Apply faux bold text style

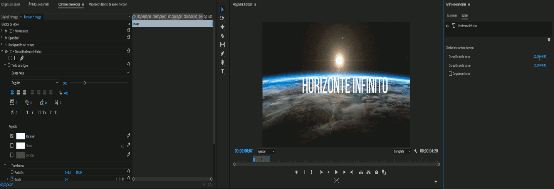point(27,113)
